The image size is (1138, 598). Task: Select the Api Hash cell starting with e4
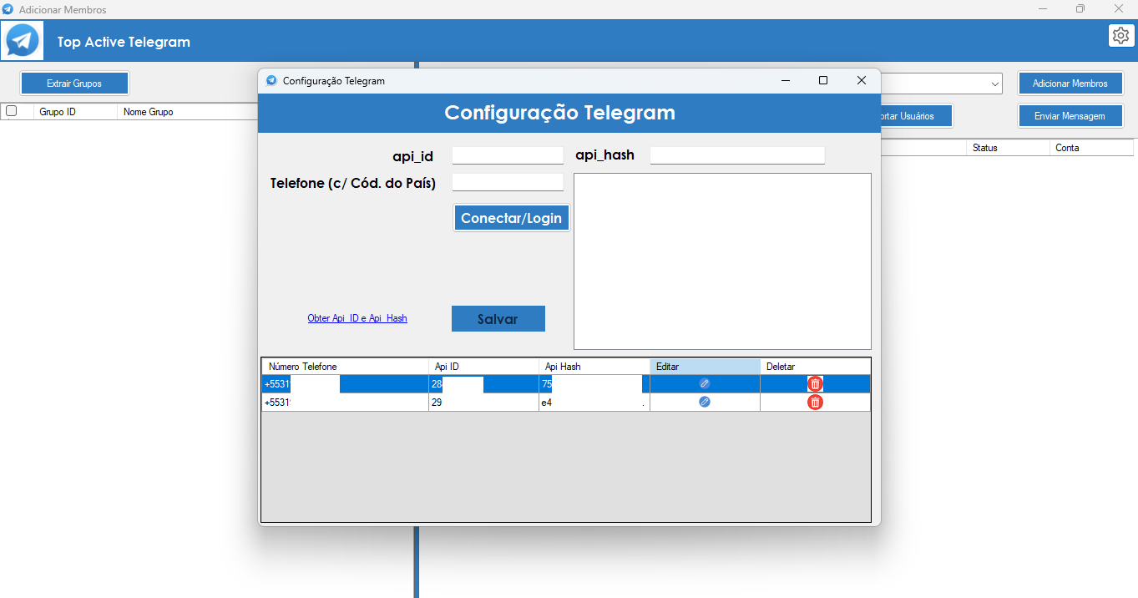594,402
